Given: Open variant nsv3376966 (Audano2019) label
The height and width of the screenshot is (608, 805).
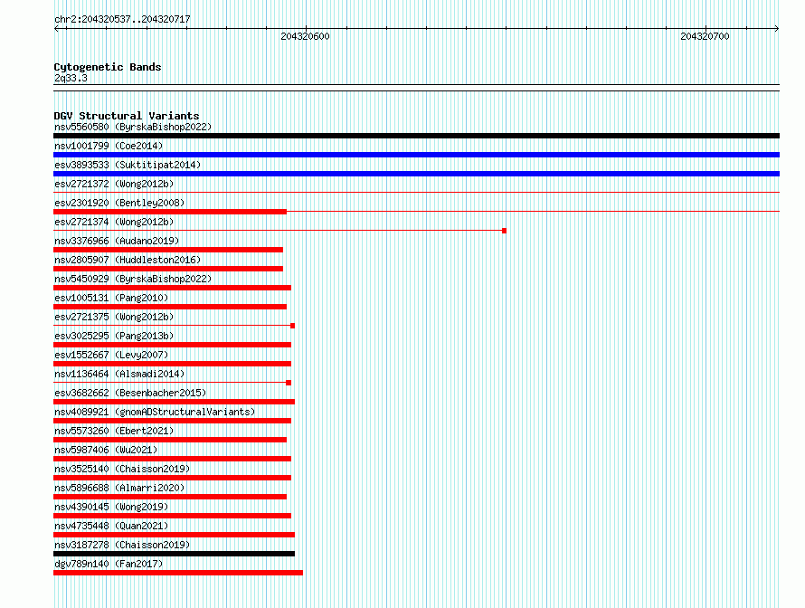Looking at the screenshot, I should pyautogui.click(x=117, y=241).
